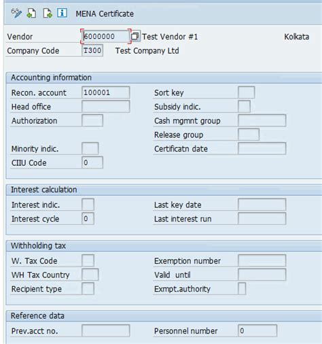The width and height of the screenshot is (322, 344).
Task: Select the Head office field
Action: point(106,107)
